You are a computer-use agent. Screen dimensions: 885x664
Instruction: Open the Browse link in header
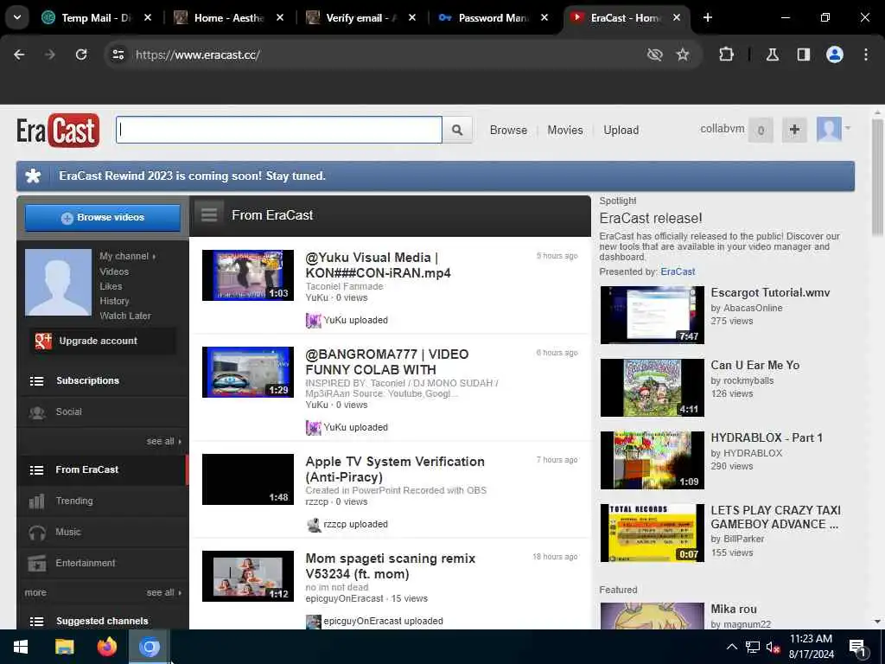[x=508, y=131]
